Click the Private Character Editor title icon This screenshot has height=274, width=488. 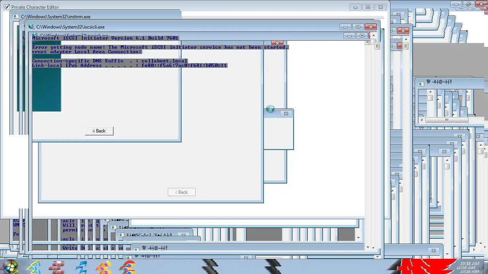click(x=6, y=7)
